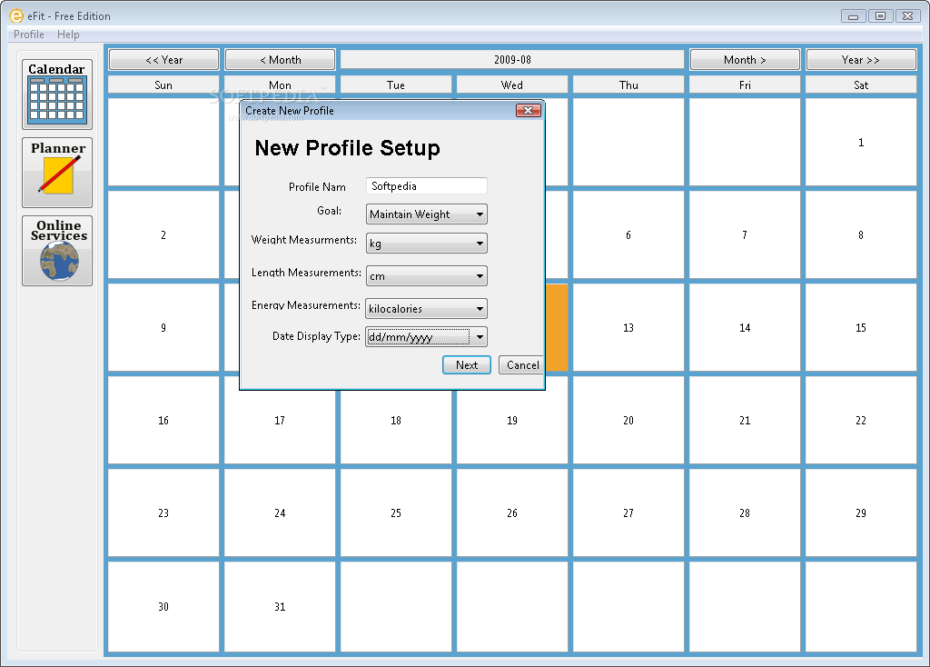Viewport: 930px width, 667px height.
Task: Select calendar day 22
Action: pos(861,420)
